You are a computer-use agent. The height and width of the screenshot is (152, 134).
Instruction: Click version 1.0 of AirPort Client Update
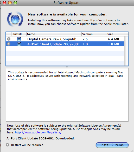(85, 44)
